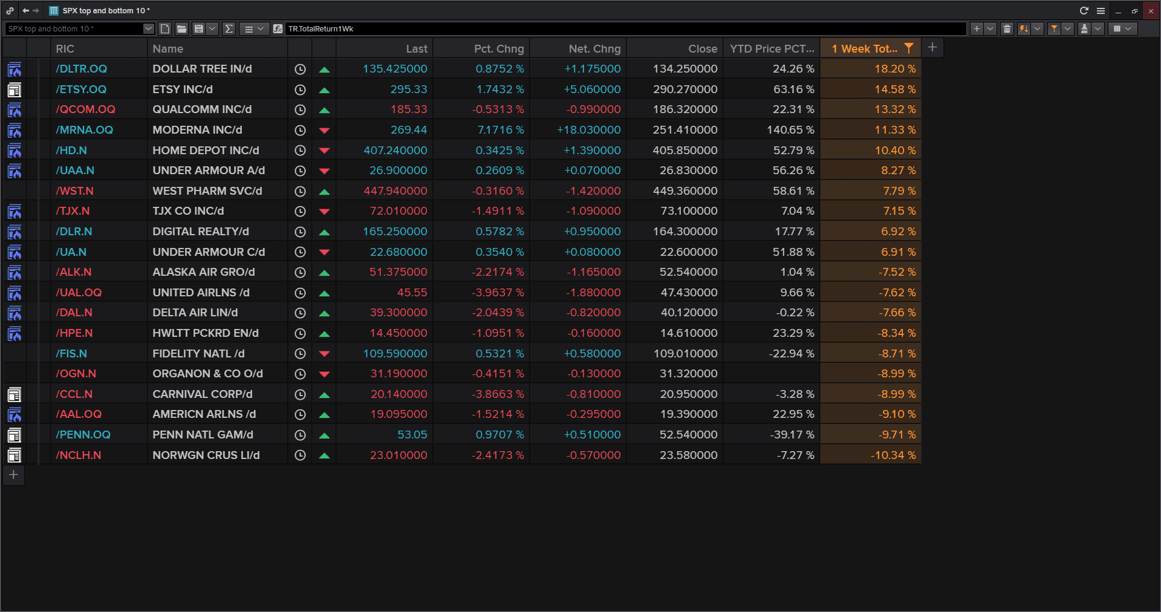
Task: Expand dropdown next to plus add button
Action: 990,28
